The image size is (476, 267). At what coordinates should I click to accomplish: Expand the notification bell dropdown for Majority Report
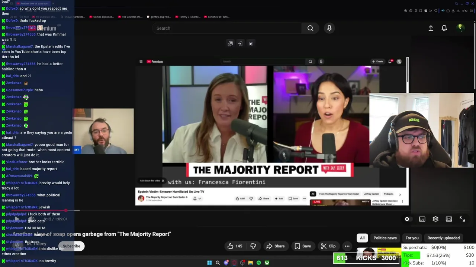[197, 198]
